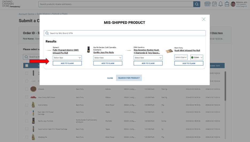Open Gorilla Jays Pre-Rolls product link
Viewport: 250px width, 142px height.
(x=104, y=52)
